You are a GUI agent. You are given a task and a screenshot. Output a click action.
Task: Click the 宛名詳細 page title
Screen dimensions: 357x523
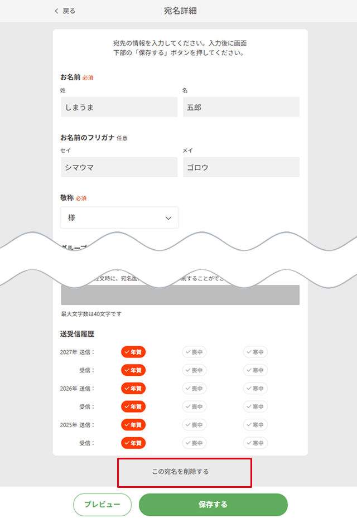point(180,11)
